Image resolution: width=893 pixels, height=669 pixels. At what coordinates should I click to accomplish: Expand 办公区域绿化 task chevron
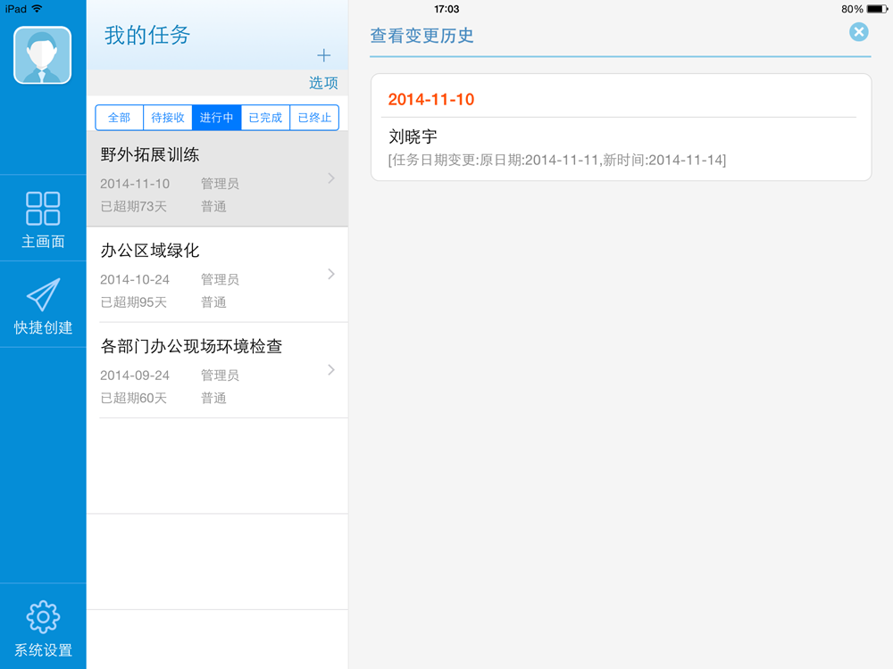331,274
